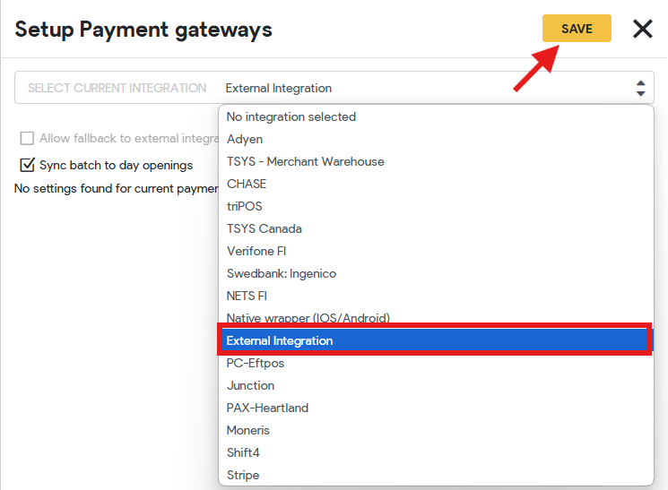Pick Swedbank: Ingenico from the list
668x490 pixels.
click(436, 273)
